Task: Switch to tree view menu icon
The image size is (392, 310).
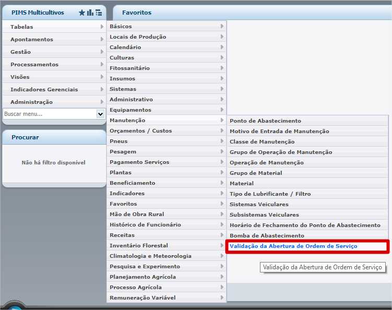Action: (x=99, y=13)
